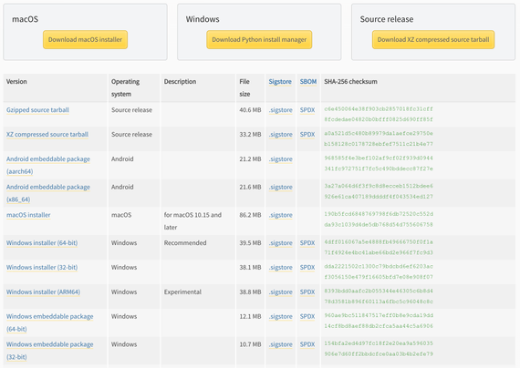This screenshot has height=368, width=520.
Task: Click 'for macOS 10.15 and later' description
Action: click(x=192, y=221)
